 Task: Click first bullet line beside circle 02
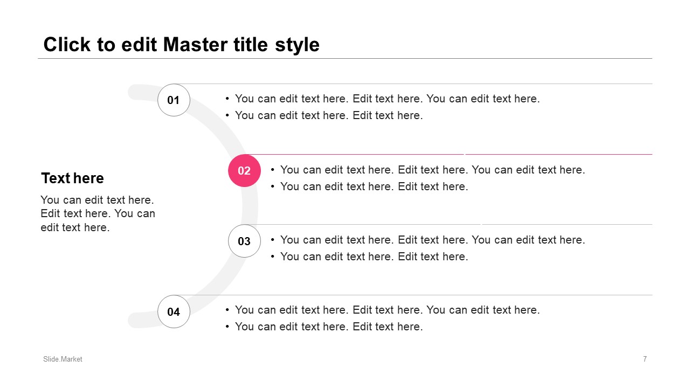click(428, 170)
